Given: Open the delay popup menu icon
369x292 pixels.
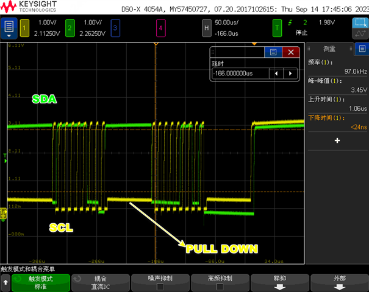Looking at the screenshot, I should click(x=273, y=52).
